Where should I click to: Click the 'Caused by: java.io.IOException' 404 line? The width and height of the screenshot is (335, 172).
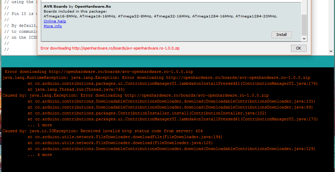[103, 131]
